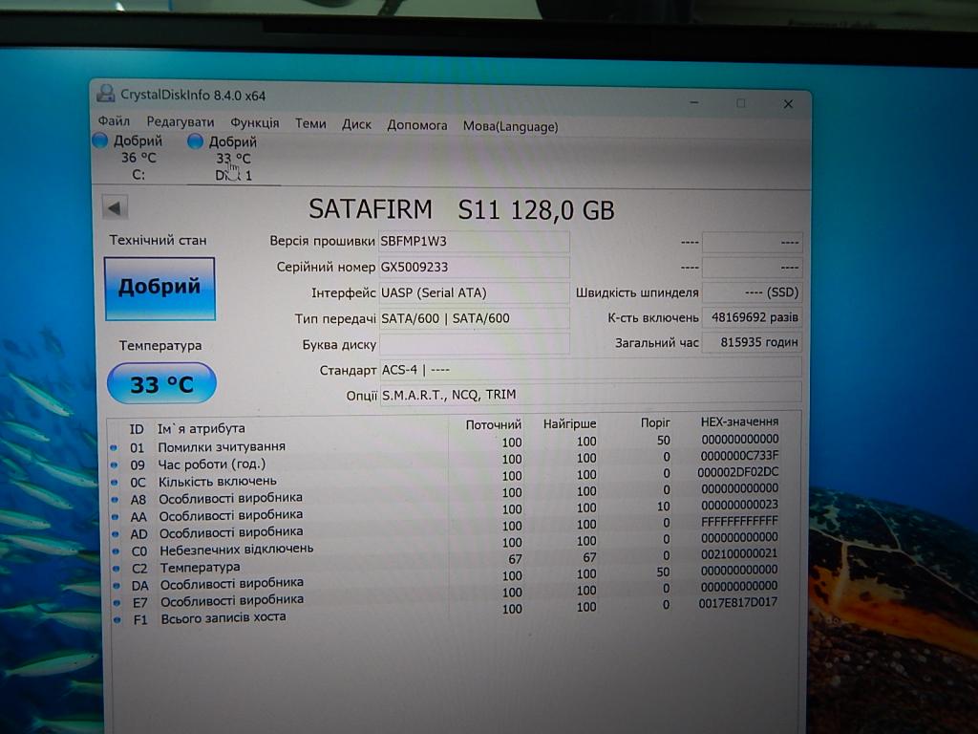Viewport: 978px width, 734px height.
Task: Click the CrystalDiskInfo title bar icon
Action: click(105, 94)
